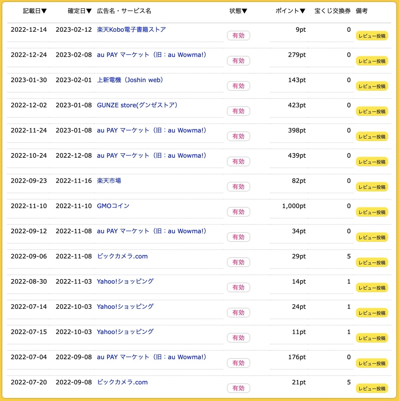Sort by 状態 column header
This screenshot has height=401, width=399.
point(238,11)
